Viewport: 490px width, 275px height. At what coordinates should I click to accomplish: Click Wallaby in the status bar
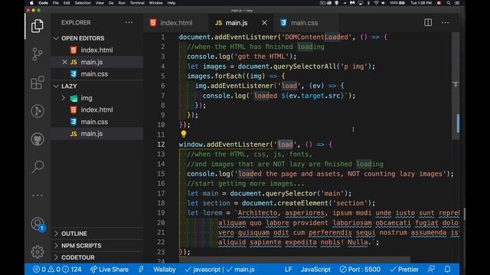point(165,270)
